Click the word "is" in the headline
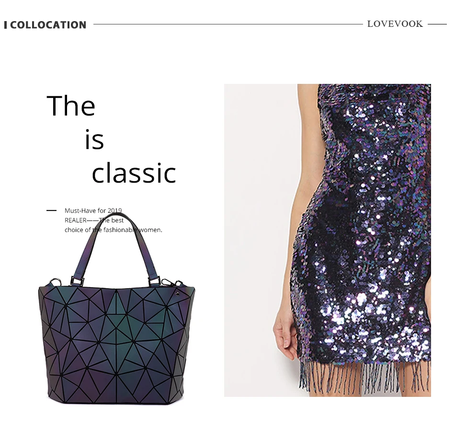The width and height of the screenshot is (455, 429). point(94,140)
